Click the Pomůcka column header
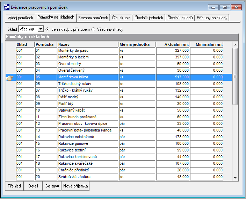 click(46, 44)
